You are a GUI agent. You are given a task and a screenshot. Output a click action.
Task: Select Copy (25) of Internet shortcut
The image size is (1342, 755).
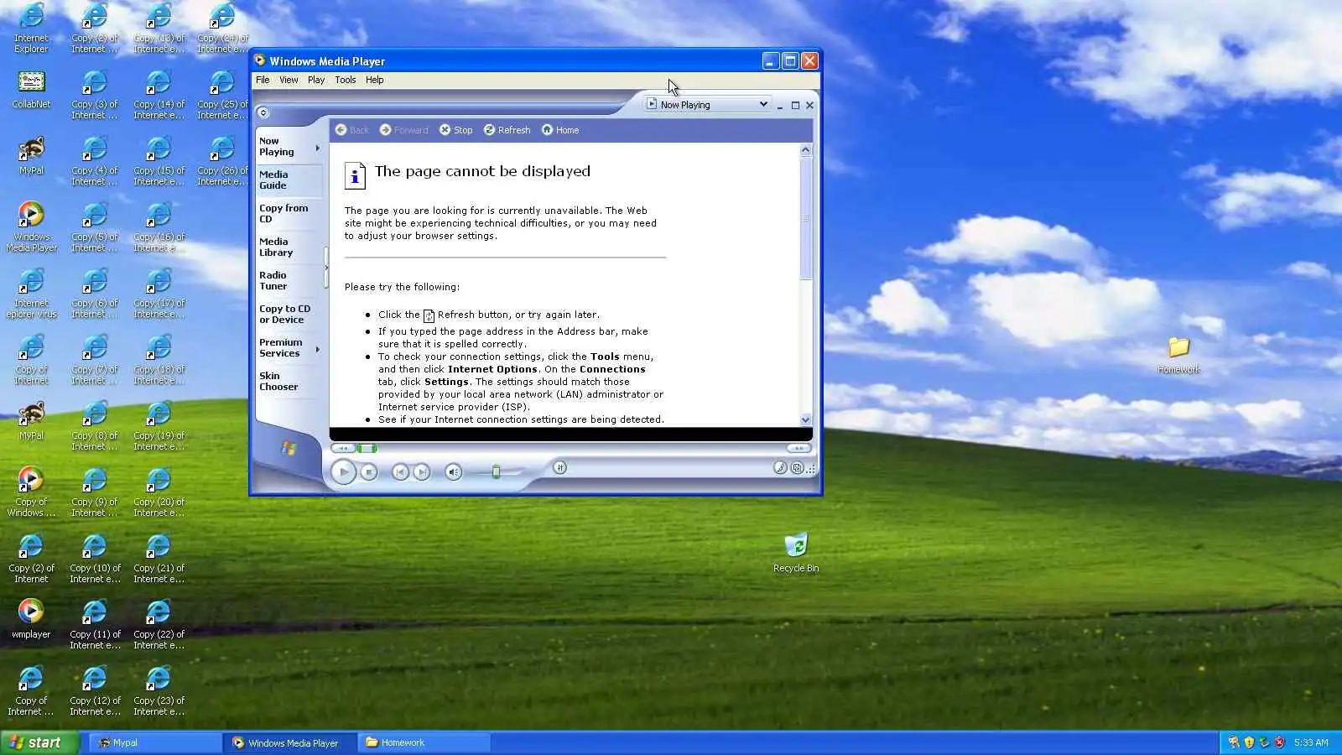coord(222,95)
